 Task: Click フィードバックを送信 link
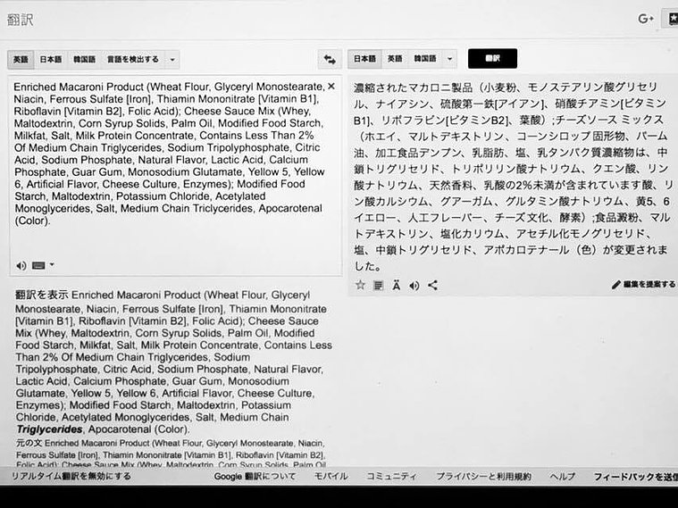636,477
